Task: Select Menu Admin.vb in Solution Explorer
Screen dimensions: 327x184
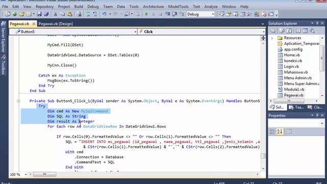Action: [x=297, y=78]
